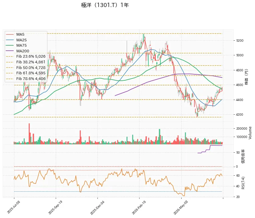
Task: Select the 2025-Sep-19 date tick label
Action: pyautogui.click(x=55, y=207)
